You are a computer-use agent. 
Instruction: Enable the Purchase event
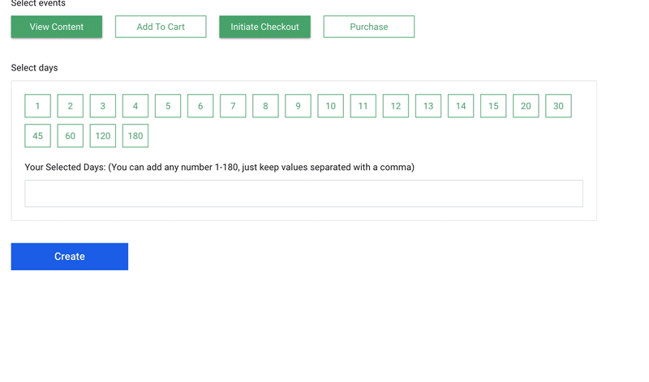[368, 27]
